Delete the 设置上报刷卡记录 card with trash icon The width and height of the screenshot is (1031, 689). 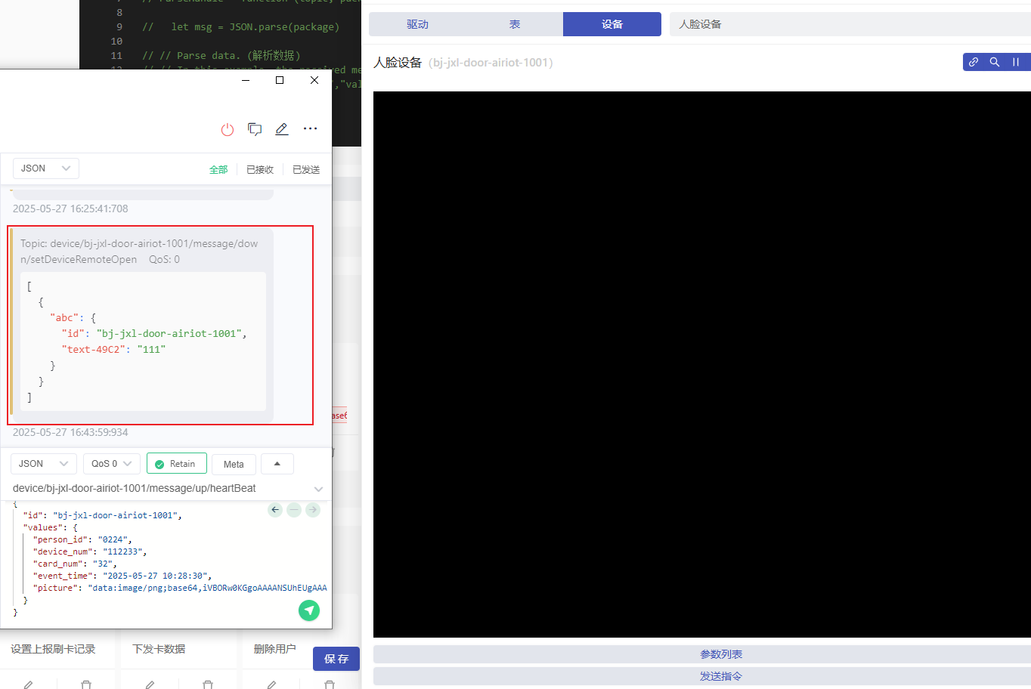click(86, 684)
